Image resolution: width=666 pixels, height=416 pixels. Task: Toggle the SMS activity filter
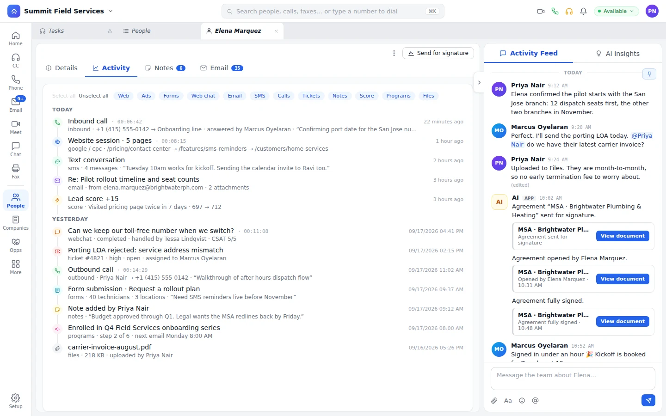260,96
